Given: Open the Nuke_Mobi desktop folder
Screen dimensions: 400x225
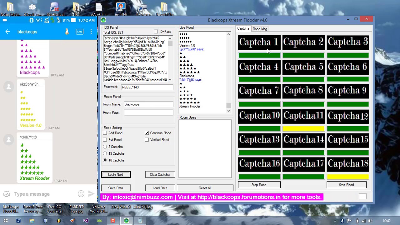Looking at the screenshot, I should 10,9.
